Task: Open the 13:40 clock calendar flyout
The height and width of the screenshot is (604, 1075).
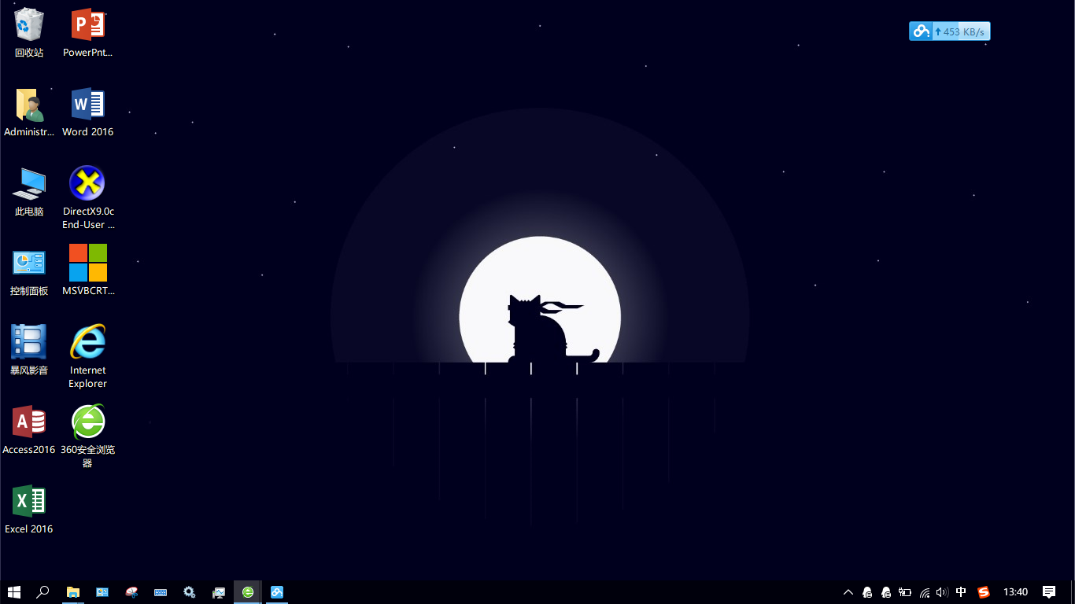Action: pyautogui.click(x=1015, y=592)
